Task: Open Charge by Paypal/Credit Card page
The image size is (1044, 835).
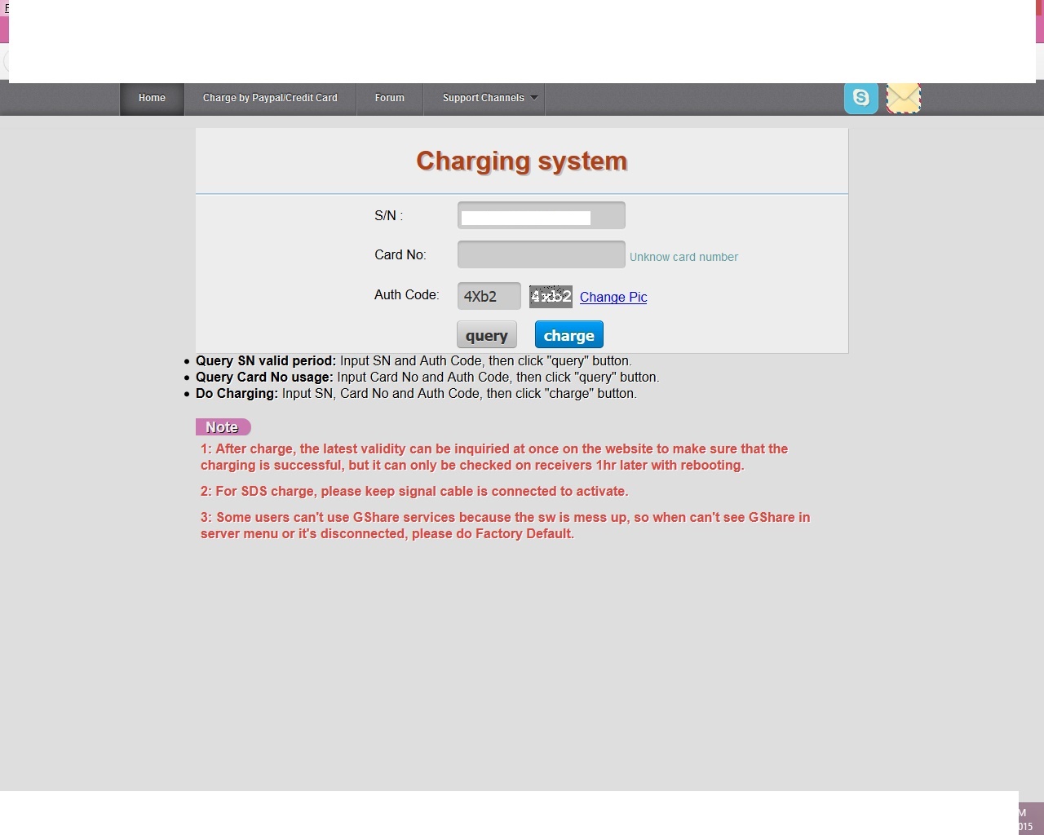Action: pyautogui.click(x=270, y=98)
